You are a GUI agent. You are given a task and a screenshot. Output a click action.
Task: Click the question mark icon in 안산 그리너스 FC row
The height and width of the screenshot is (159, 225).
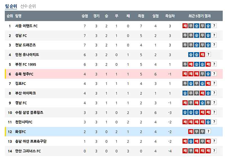click(214, 151)
